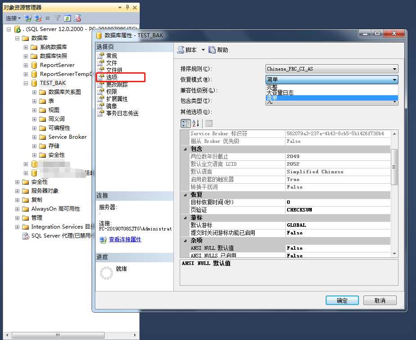Click the connect object explorer toolbar icon
This screenshot has height=340, width=416.
(x=28, y=18)
